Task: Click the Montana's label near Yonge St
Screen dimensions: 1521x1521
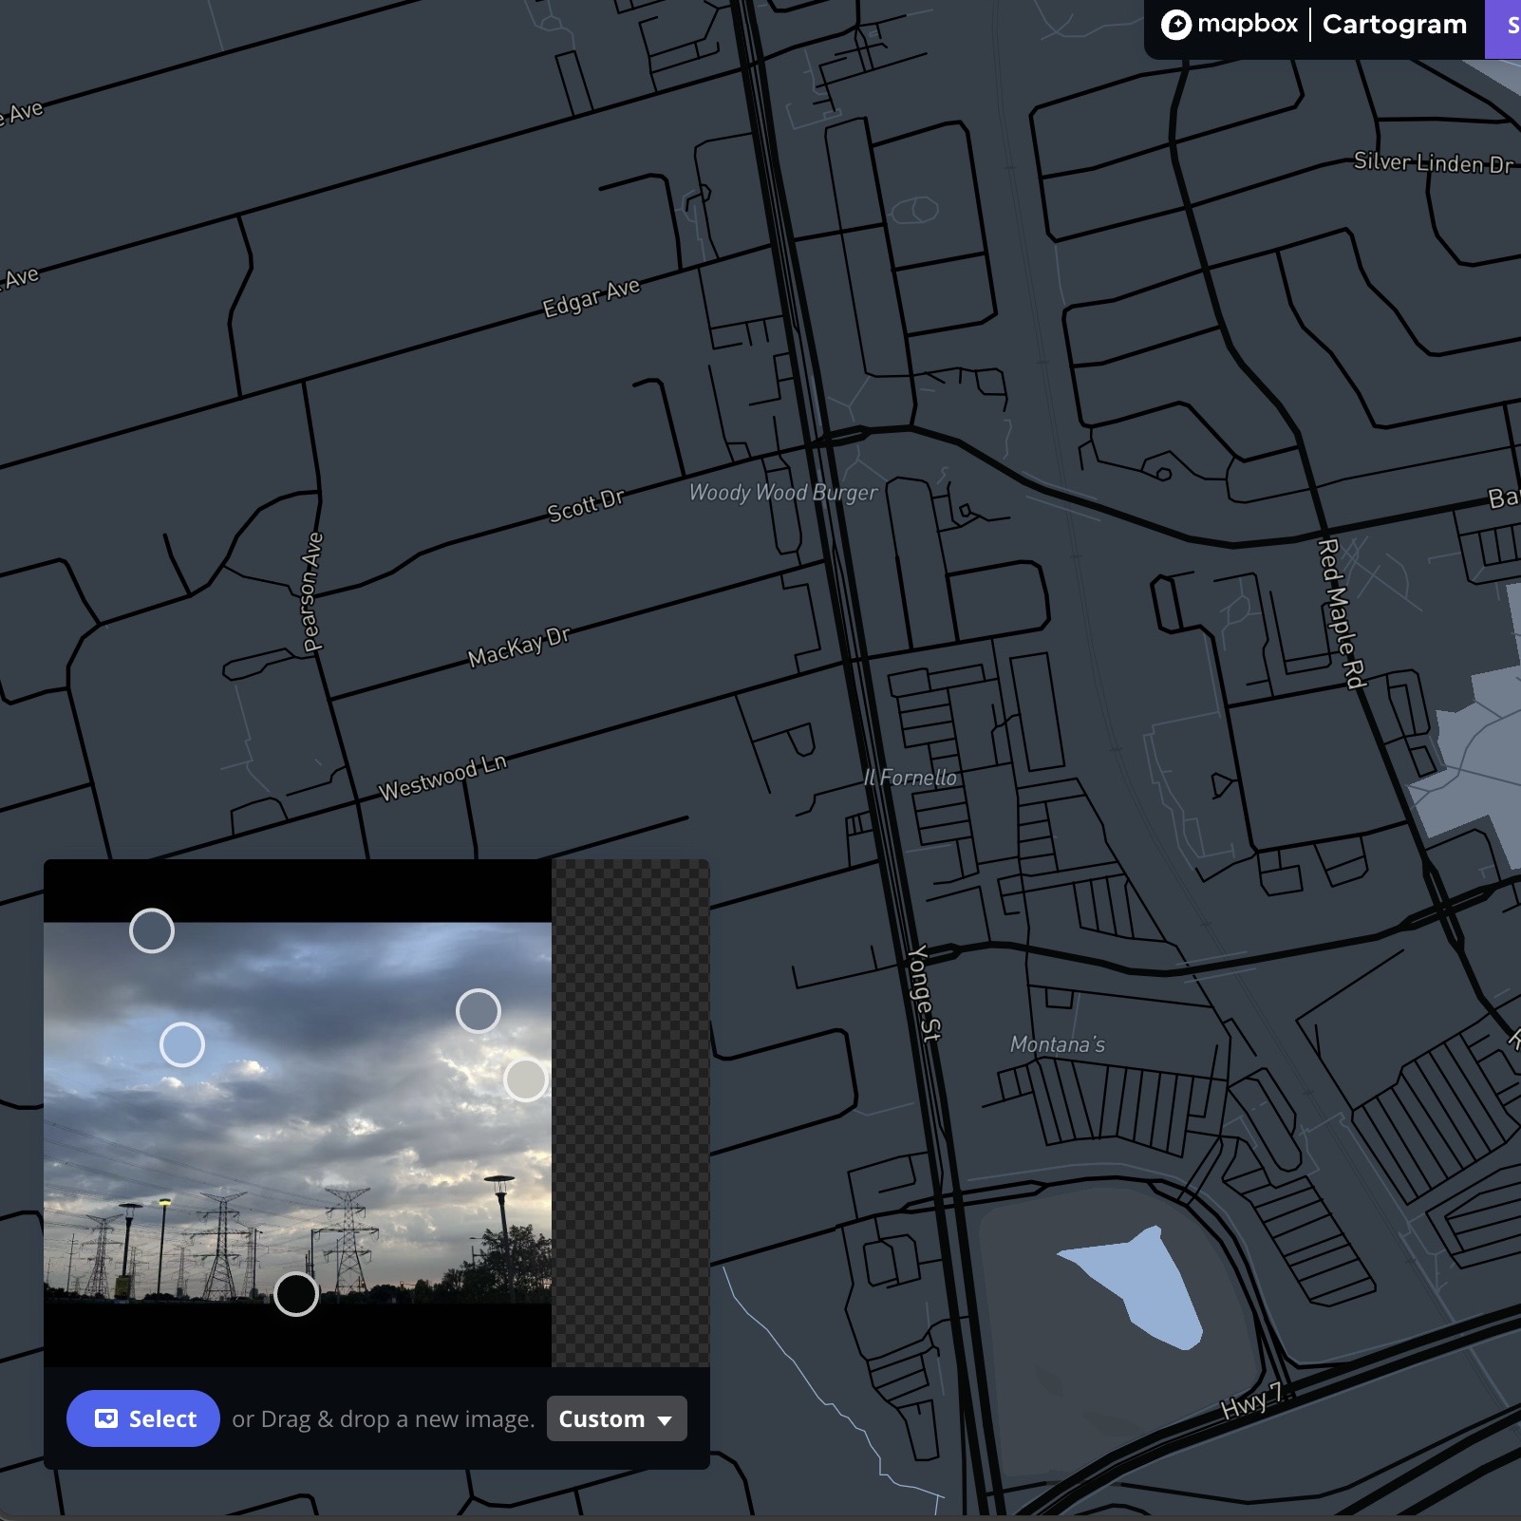Action: (1057, 1043)
